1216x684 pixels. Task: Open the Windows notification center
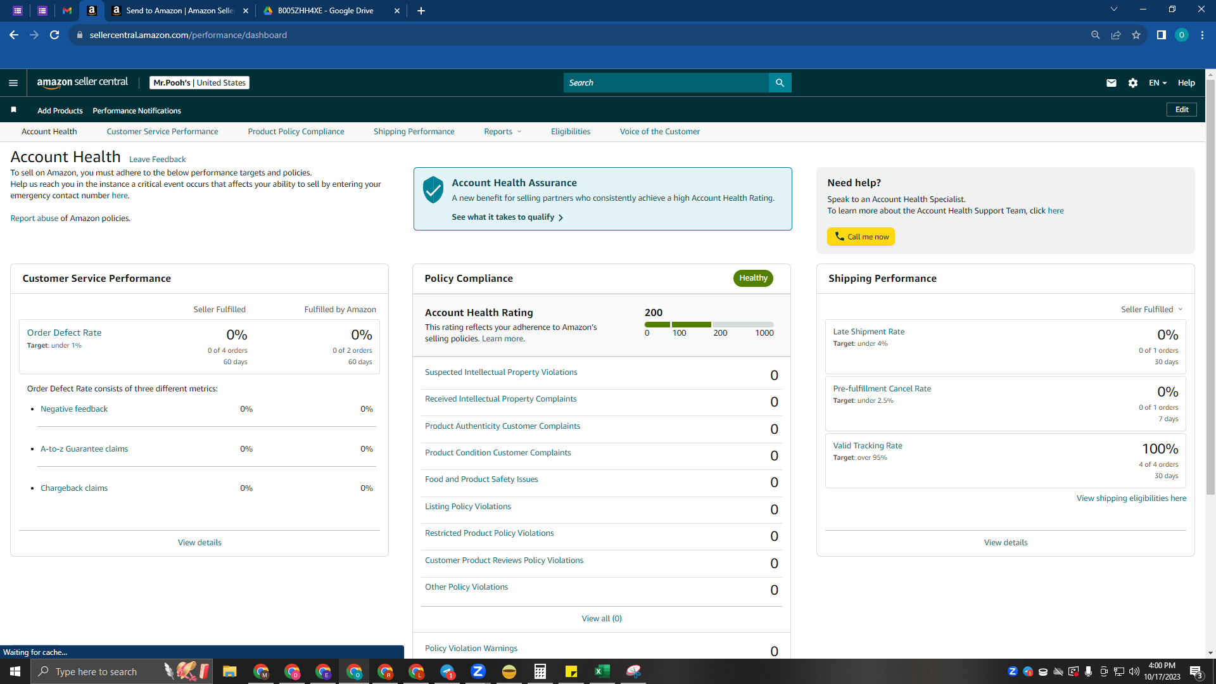pos(1196,671)
